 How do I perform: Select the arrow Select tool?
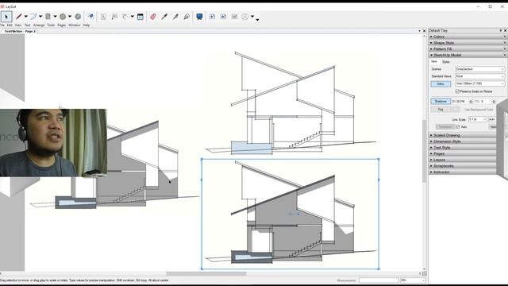click(6, 17)
